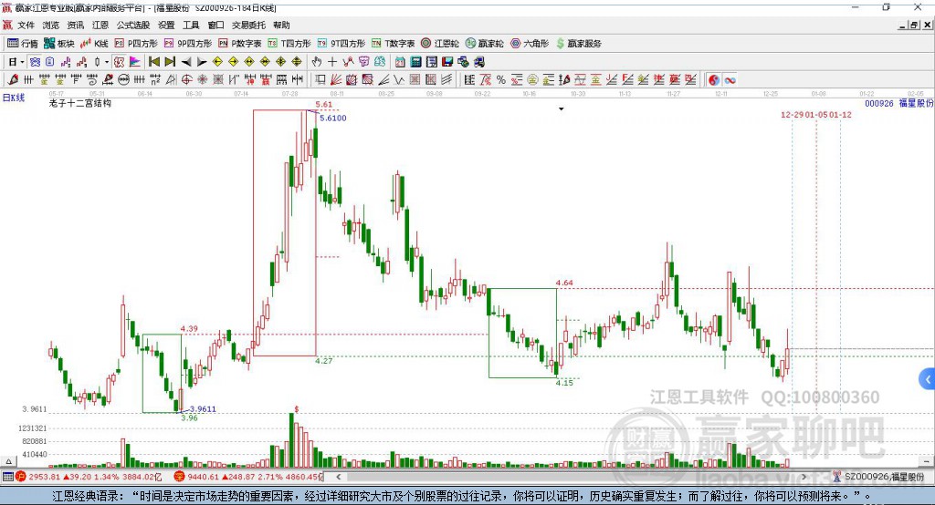The image size is (935, 505).
Task: Select the crosshair cursor tool
Action: [332, 62]
